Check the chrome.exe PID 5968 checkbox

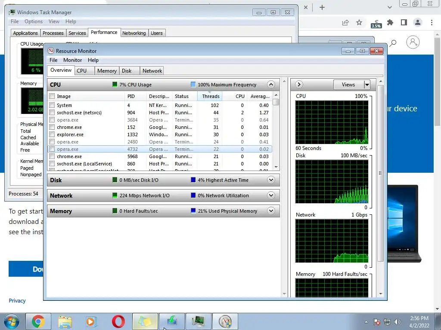pyautogui.click(x=52, y=156)
